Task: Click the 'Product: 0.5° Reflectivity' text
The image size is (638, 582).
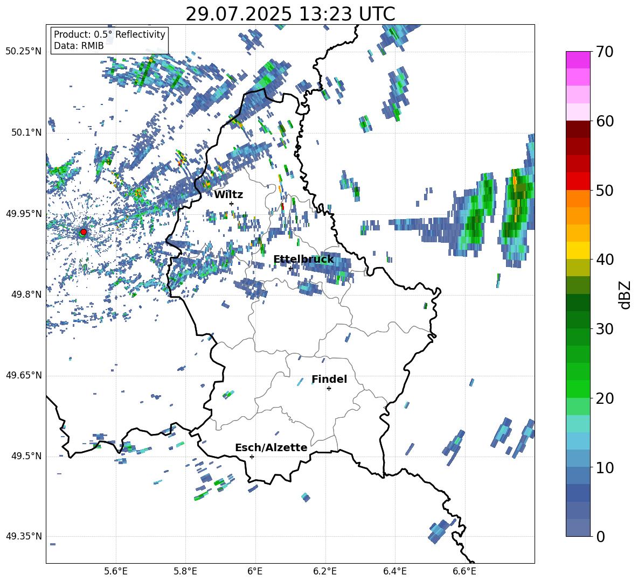Action: (x=109, y=34)
